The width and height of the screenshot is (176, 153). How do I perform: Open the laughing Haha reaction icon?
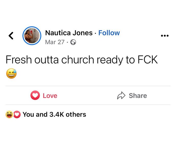coord(9,115)
